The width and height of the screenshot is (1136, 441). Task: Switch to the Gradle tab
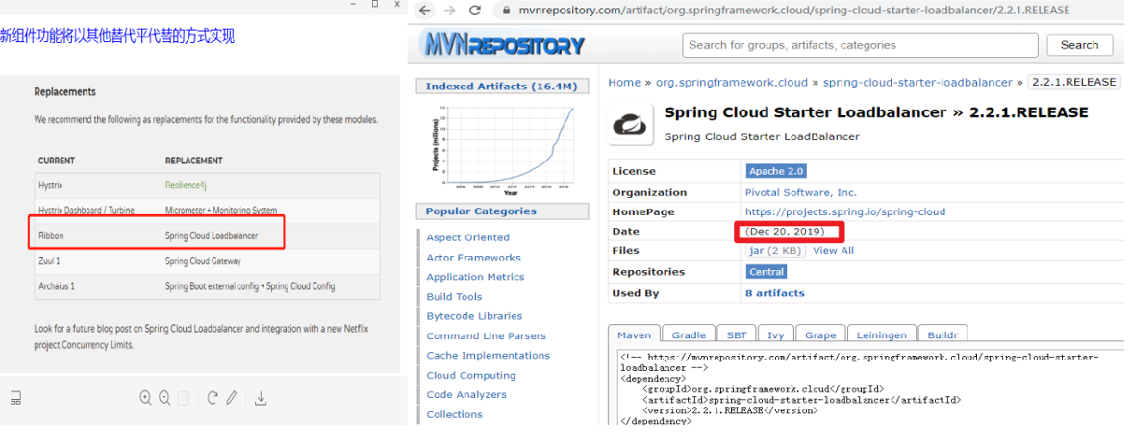pyautogui.click(x=689, y=334)
